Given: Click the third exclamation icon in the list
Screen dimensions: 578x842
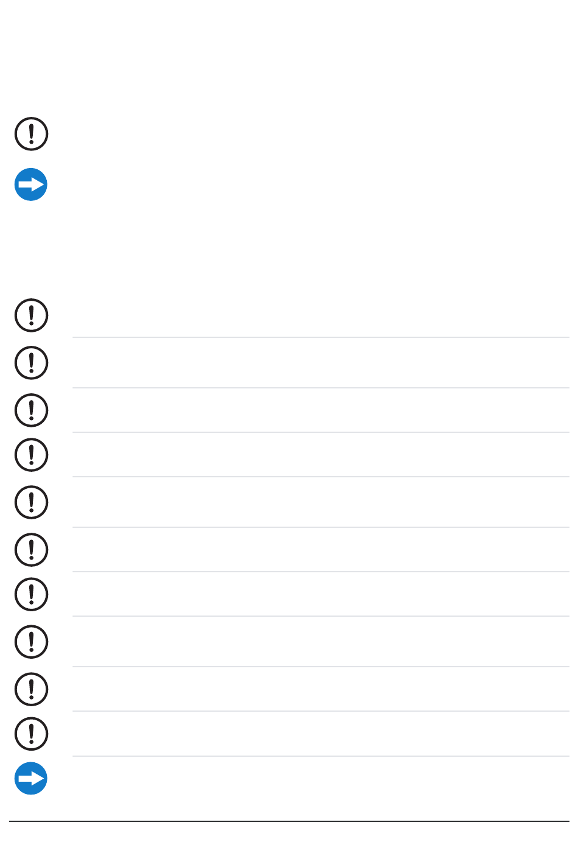Looking at the screenshot, I should (31, 410).
